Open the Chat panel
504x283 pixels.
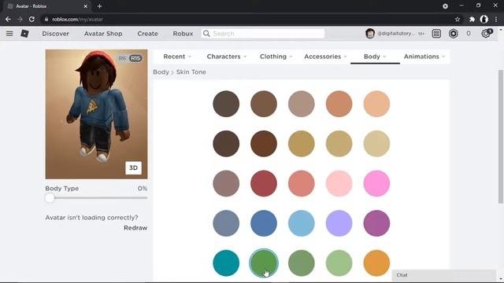pyautogui.click(x=444, y=275)
